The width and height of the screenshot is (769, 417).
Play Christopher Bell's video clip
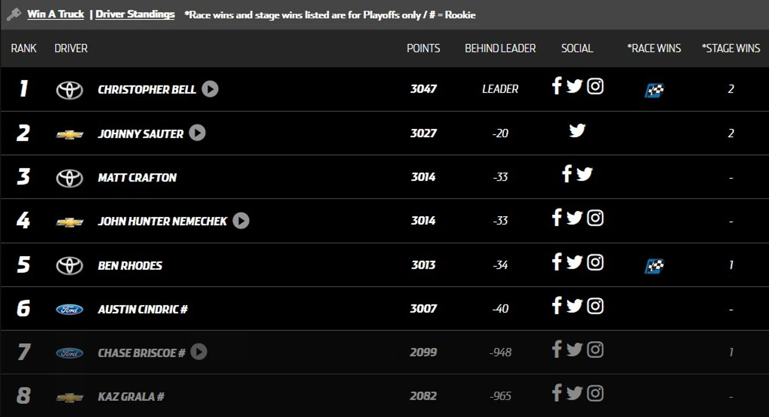(x=210, y=89)
